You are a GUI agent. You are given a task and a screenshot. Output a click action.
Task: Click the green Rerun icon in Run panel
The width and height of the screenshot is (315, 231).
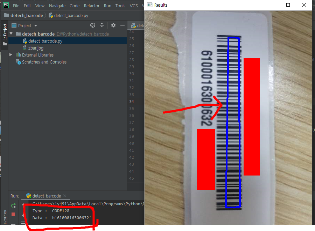[x=13, y=206]
